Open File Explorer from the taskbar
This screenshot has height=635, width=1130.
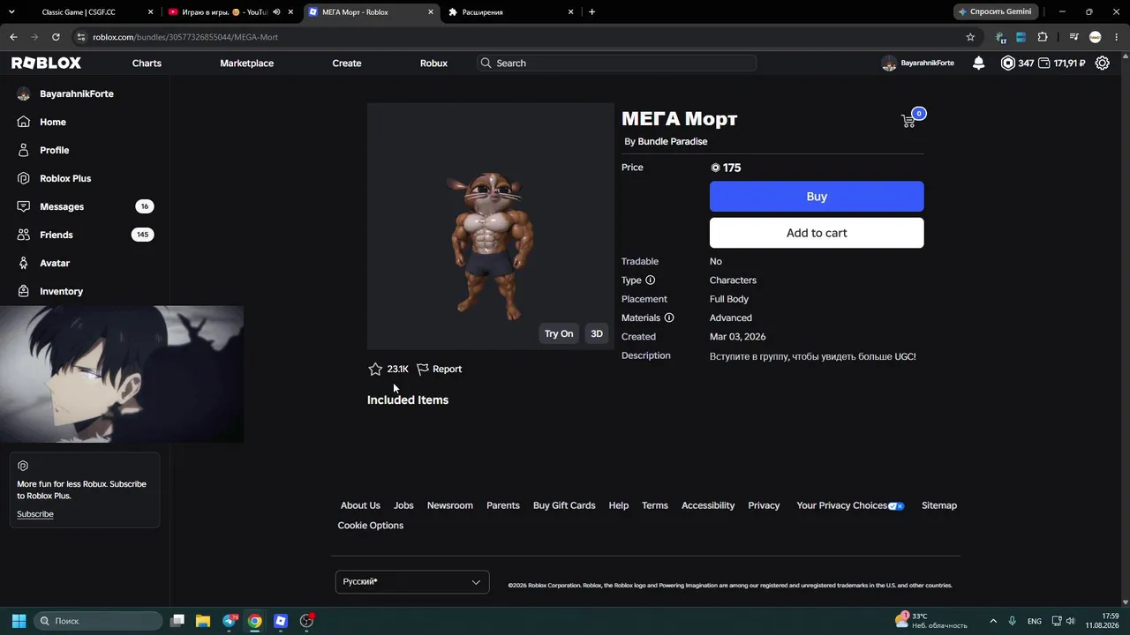tap(203, 621)
